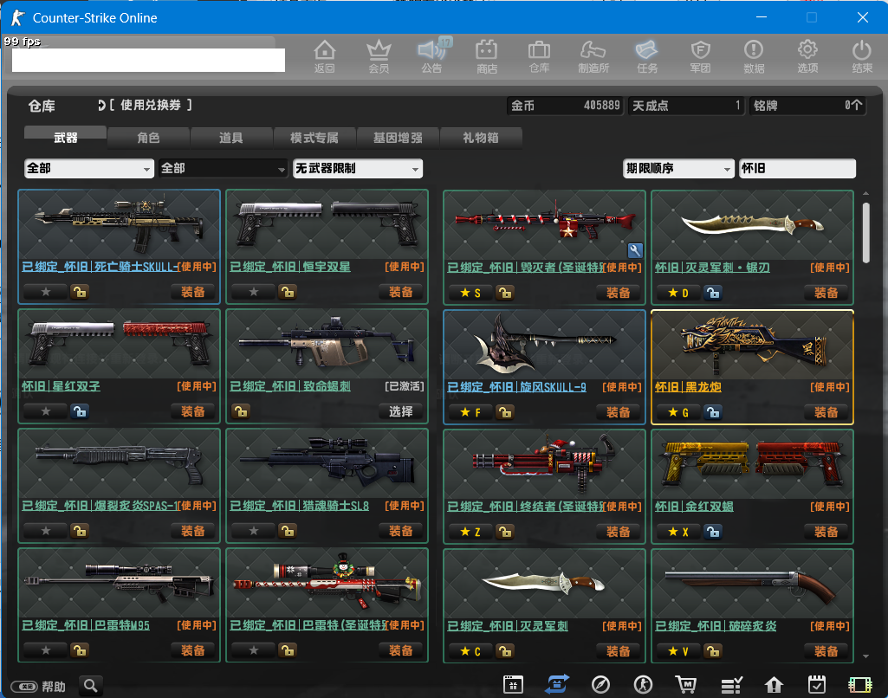Toggle the lock on 灭灵军刺 knife card
Image resolution: width=888 pixels, height=698 pixels.
pyautogui.click(x=505, y=651)
